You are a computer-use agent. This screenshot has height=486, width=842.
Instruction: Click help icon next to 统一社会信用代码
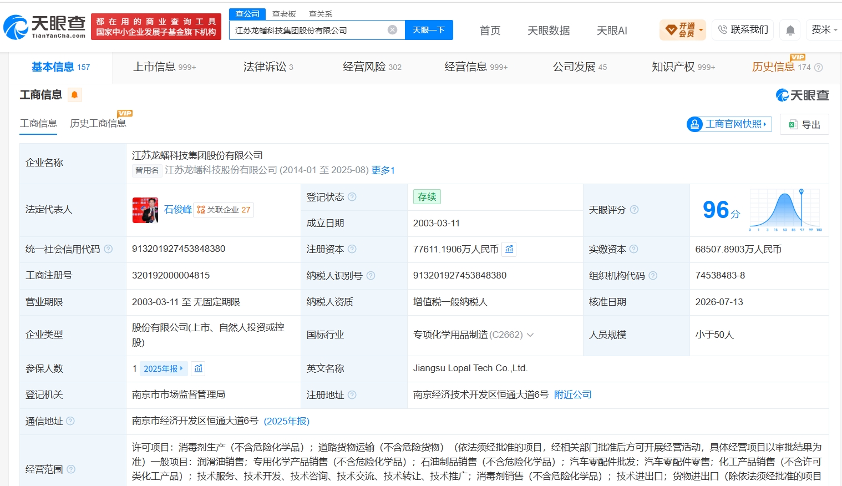click(108, 249)
